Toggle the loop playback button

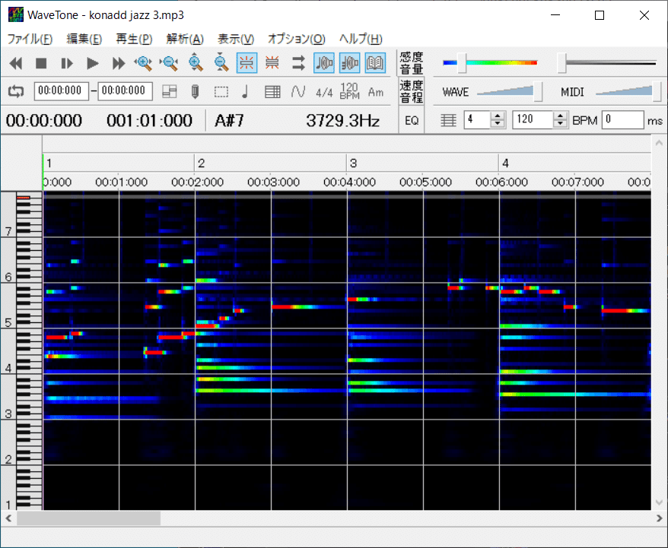[16, 91]
